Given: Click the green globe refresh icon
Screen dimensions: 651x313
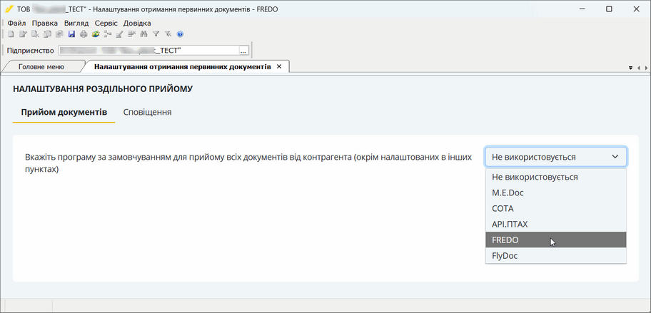Looking at the screenshot, I should point(96,34).
